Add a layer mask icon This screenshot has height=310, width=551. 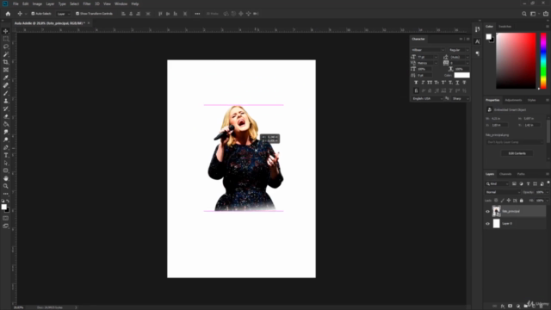(510, 306)
